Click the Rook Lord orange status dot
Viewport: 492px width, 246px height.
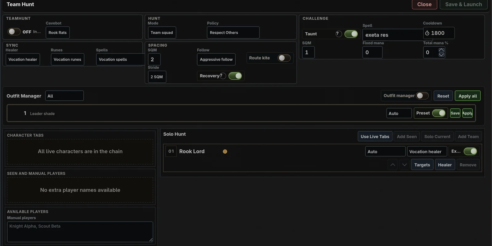click(x=225, y=152)
